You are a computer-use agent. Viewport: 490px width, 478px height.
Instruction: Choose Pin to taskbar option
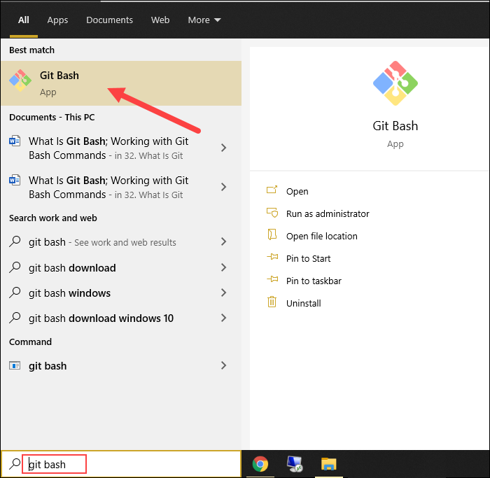[x=314, y=281]
